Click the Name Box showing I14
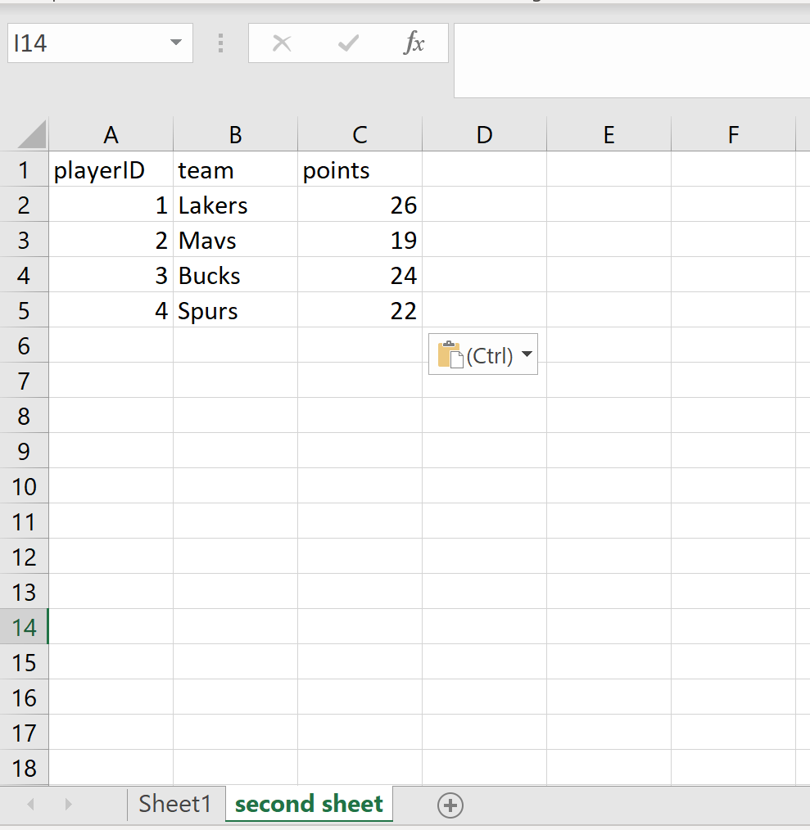The height and width of the screenshot is (830, 810). [100, 43]
